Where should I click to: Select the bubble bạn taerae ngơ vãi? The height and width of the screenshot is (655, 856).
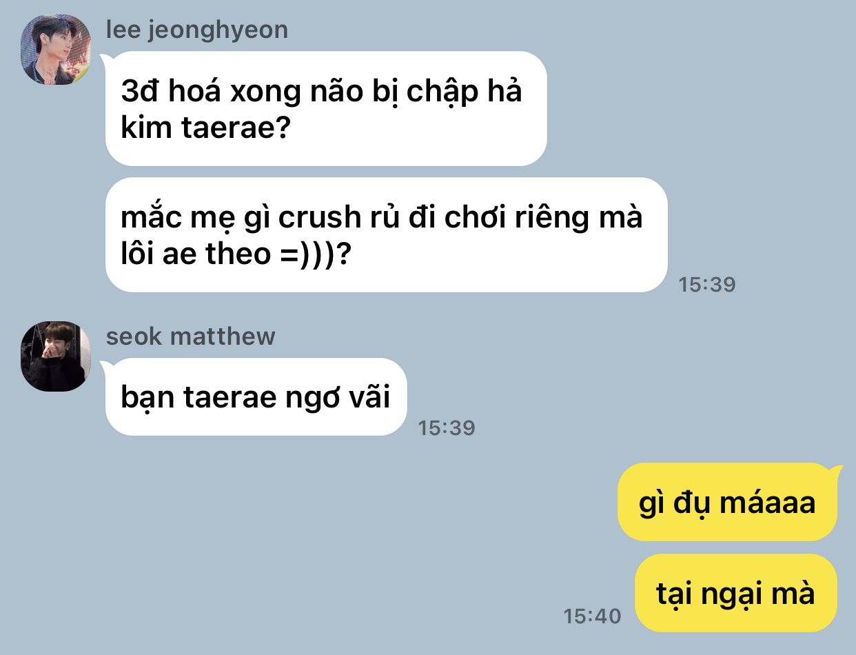pos(256,397)
